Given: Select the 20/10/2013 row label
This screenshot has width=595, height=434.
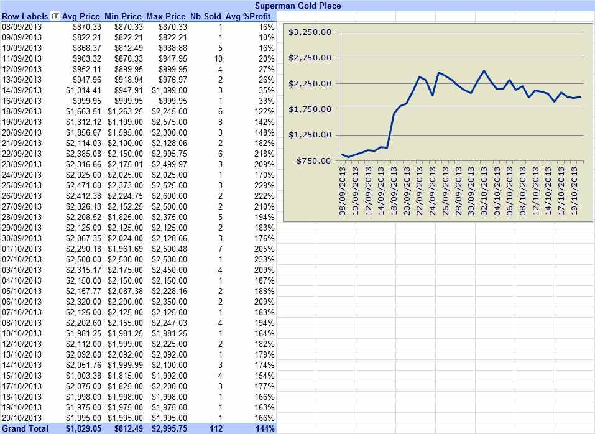Looking at the screenshot, I should coord(22,418).
